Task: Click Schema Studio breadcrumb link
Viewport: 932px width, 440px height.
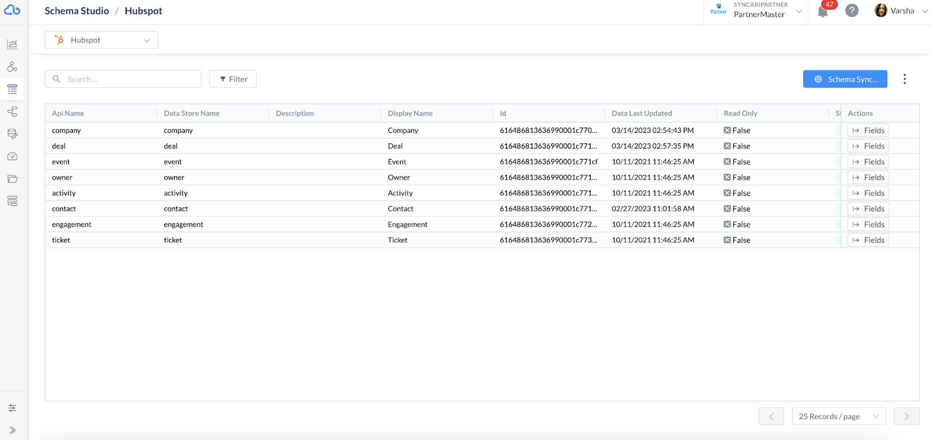Action: [77, 11]
